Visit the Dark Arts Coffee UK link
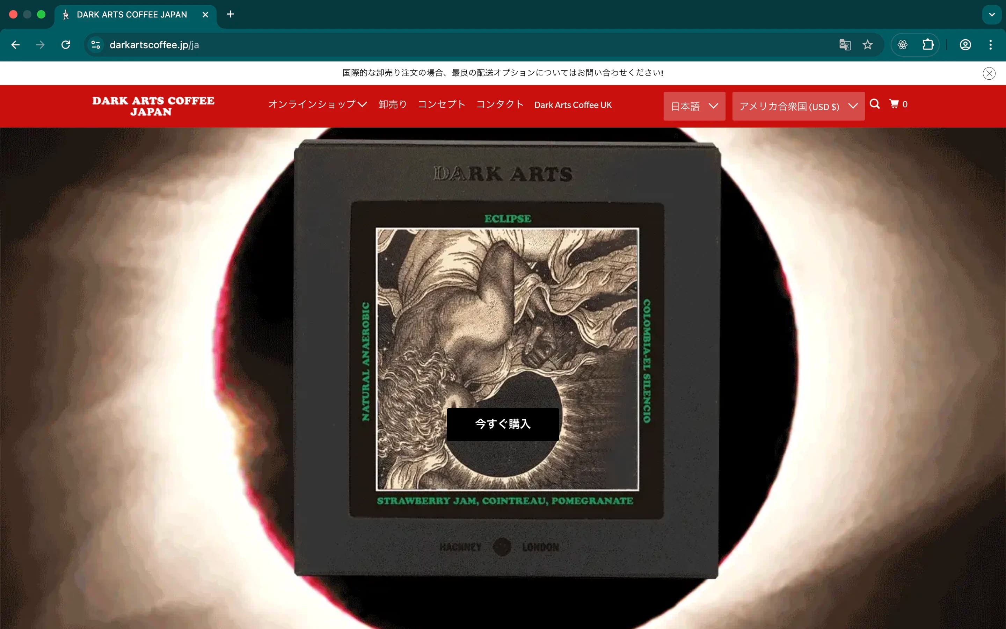 pos(573,105)
